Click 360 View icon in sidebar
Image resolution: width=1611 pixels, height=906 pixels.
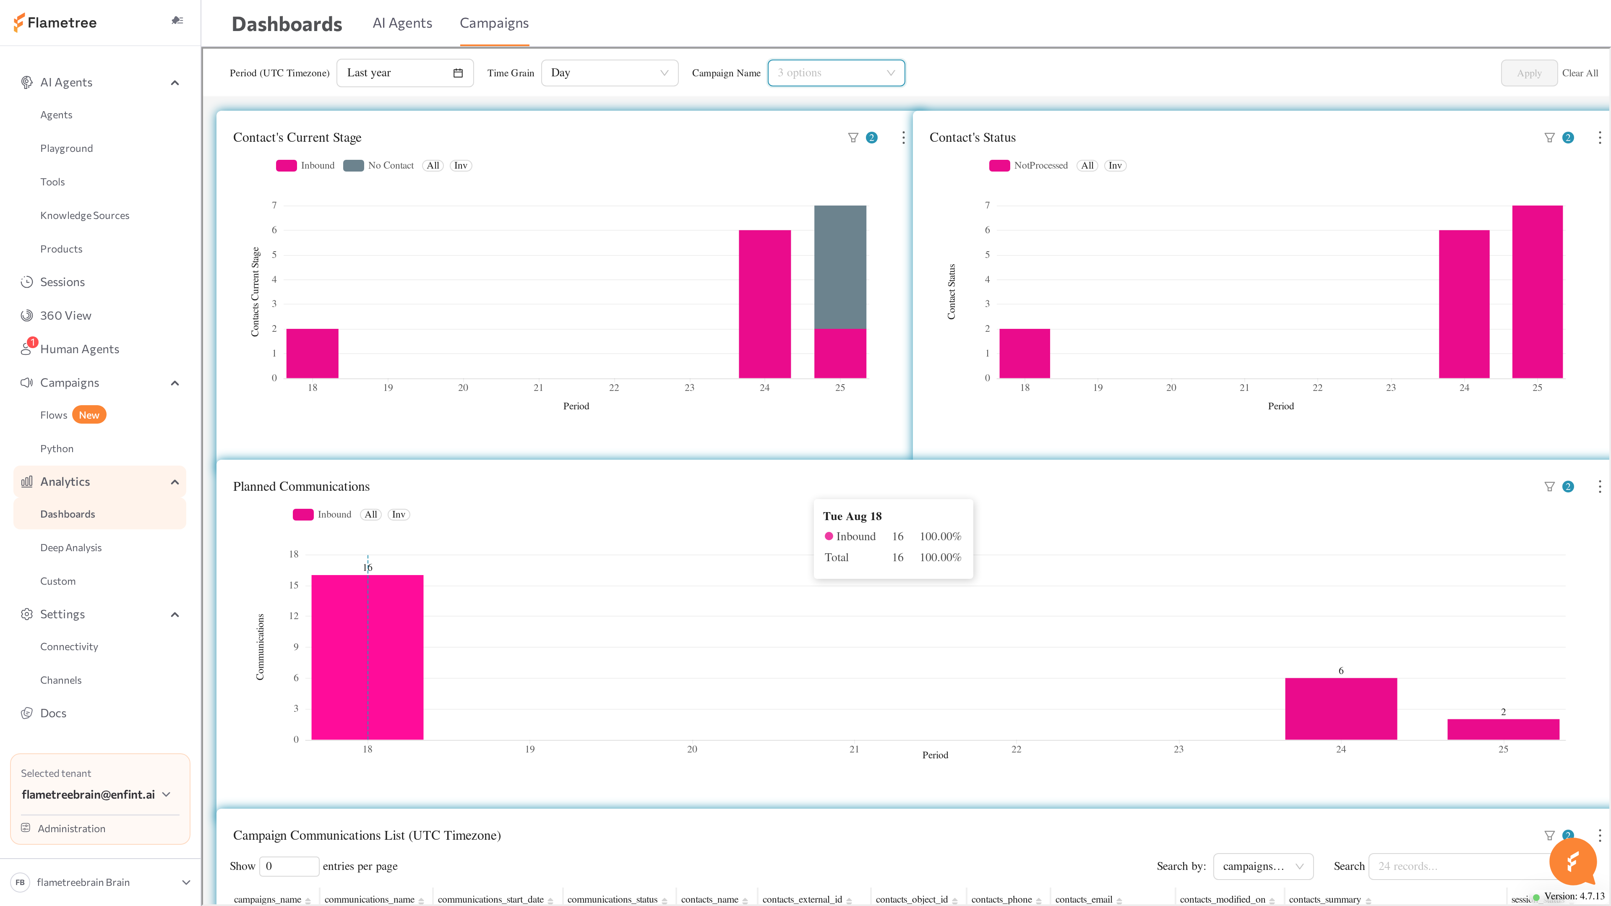(26, 316)
